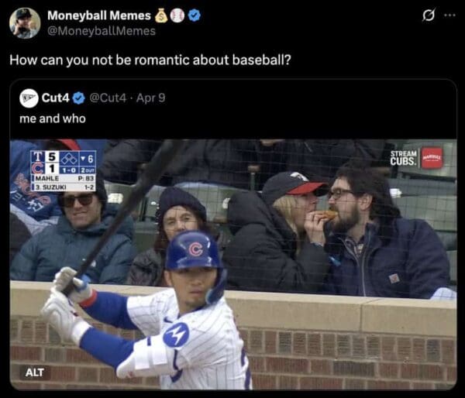The width and height of the screenshot is (465, 398).
Task: Click the Cut4 quoted post avatar
Action: pyautogui.click(x=29, y=98)
